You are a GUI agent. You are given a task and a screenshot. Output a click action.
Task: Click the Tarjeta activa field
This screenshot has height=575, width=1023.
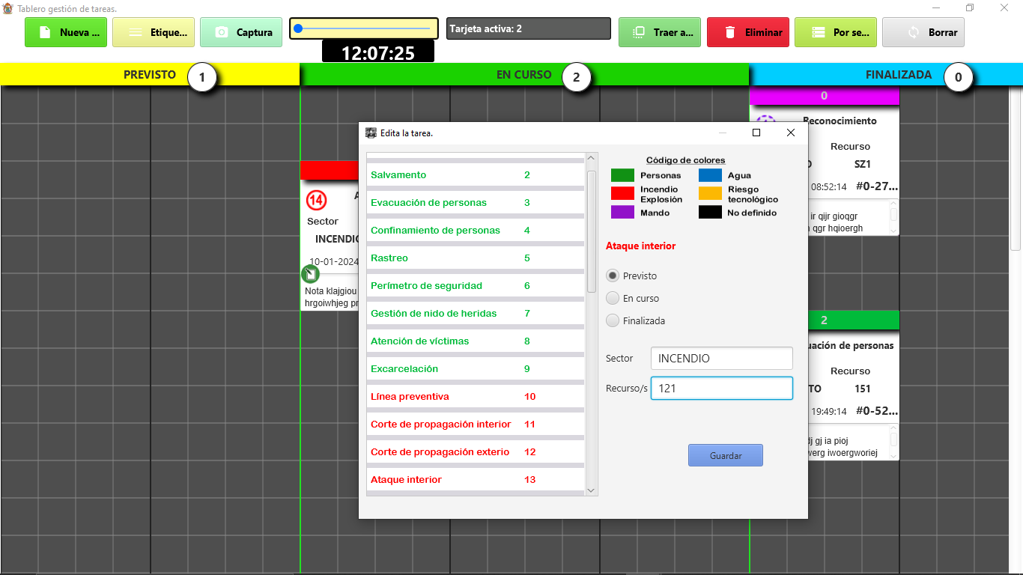coord(529,29)
